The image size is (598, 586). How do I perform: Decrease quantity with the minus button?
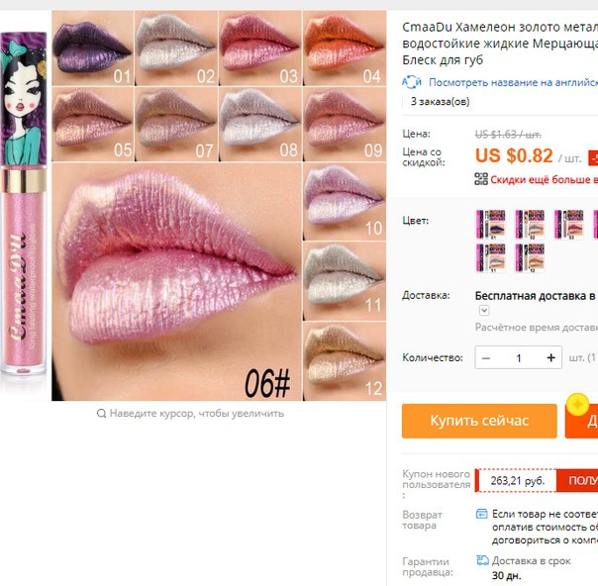tap(486, 358)
